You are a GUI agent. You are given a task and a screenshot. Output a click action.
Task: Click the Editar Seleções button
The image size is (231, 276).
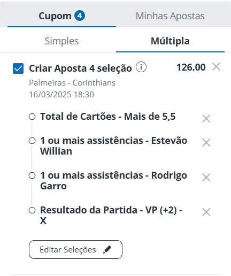pos(75,249)
